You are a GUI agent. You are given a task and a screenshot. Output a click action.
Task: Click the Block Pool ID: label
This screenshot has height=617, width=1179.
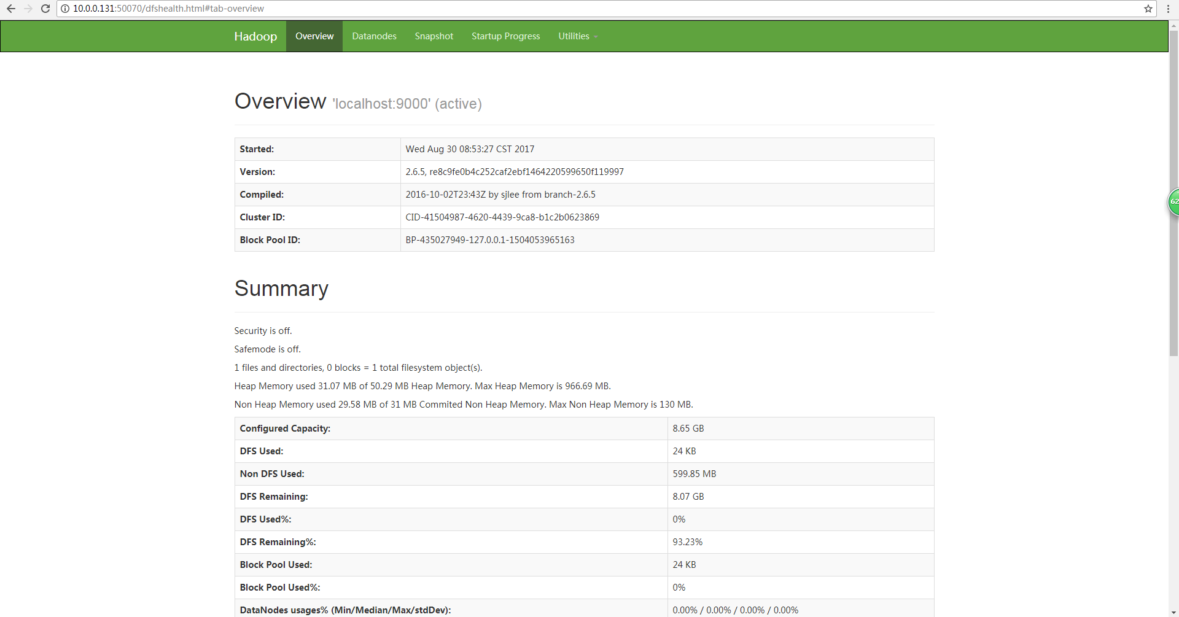(270, 240)
